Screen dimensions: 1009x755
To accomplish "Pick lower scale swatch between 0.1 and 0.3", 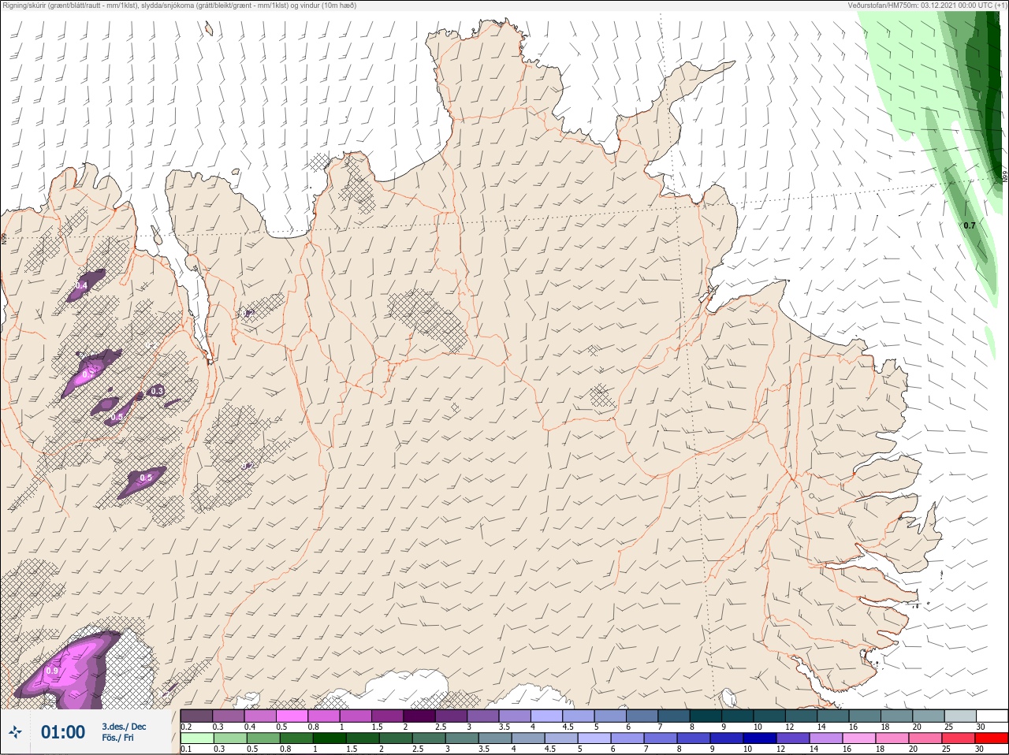I will [197, 738].
